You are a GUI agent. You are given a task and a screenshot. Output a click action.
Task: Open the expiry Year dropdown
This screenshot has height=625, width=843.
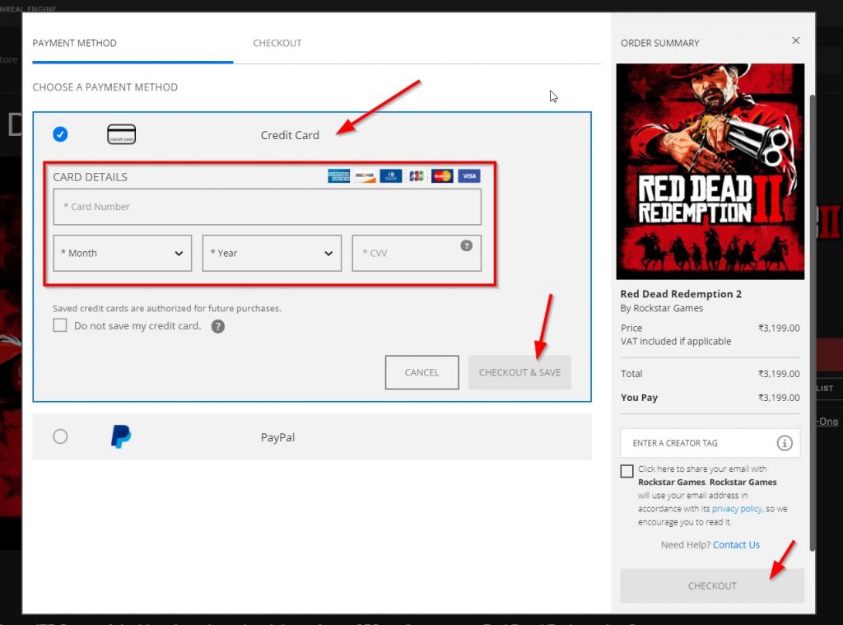tap(272, 254)
